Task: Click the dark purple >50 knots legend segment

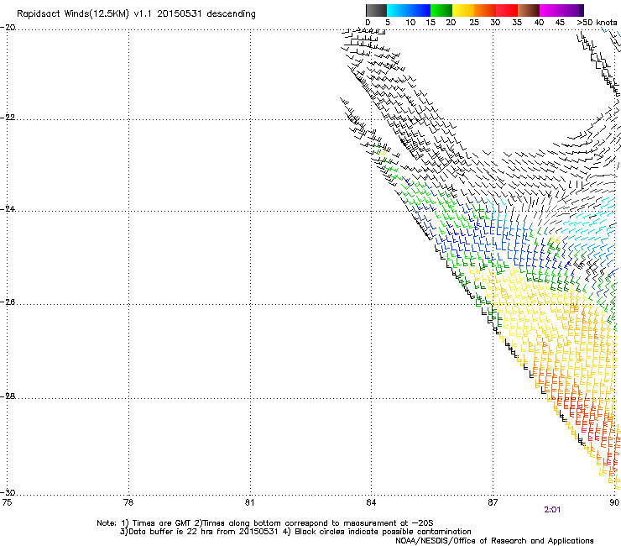Action: point(582,10)
